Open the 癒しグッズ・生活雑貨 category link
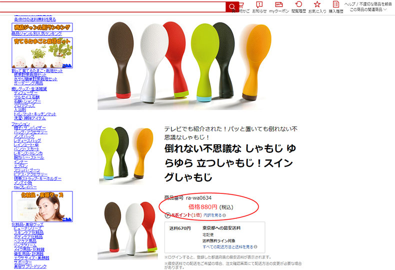The width and height of the screenshot is (395, 270). tap(29, 89)
